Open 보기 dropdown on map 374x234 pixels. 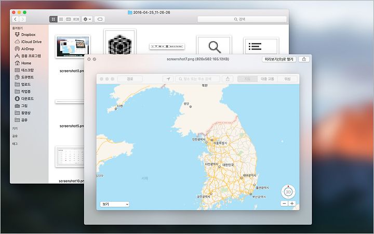[x=115, y=204]
